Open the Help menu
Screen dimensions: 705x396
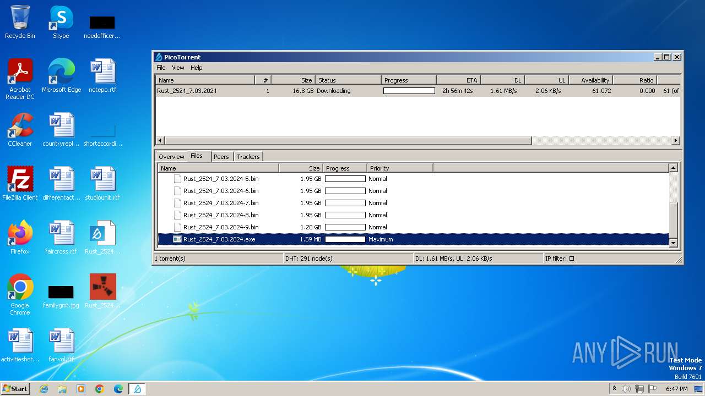click(x=197, y=68)
